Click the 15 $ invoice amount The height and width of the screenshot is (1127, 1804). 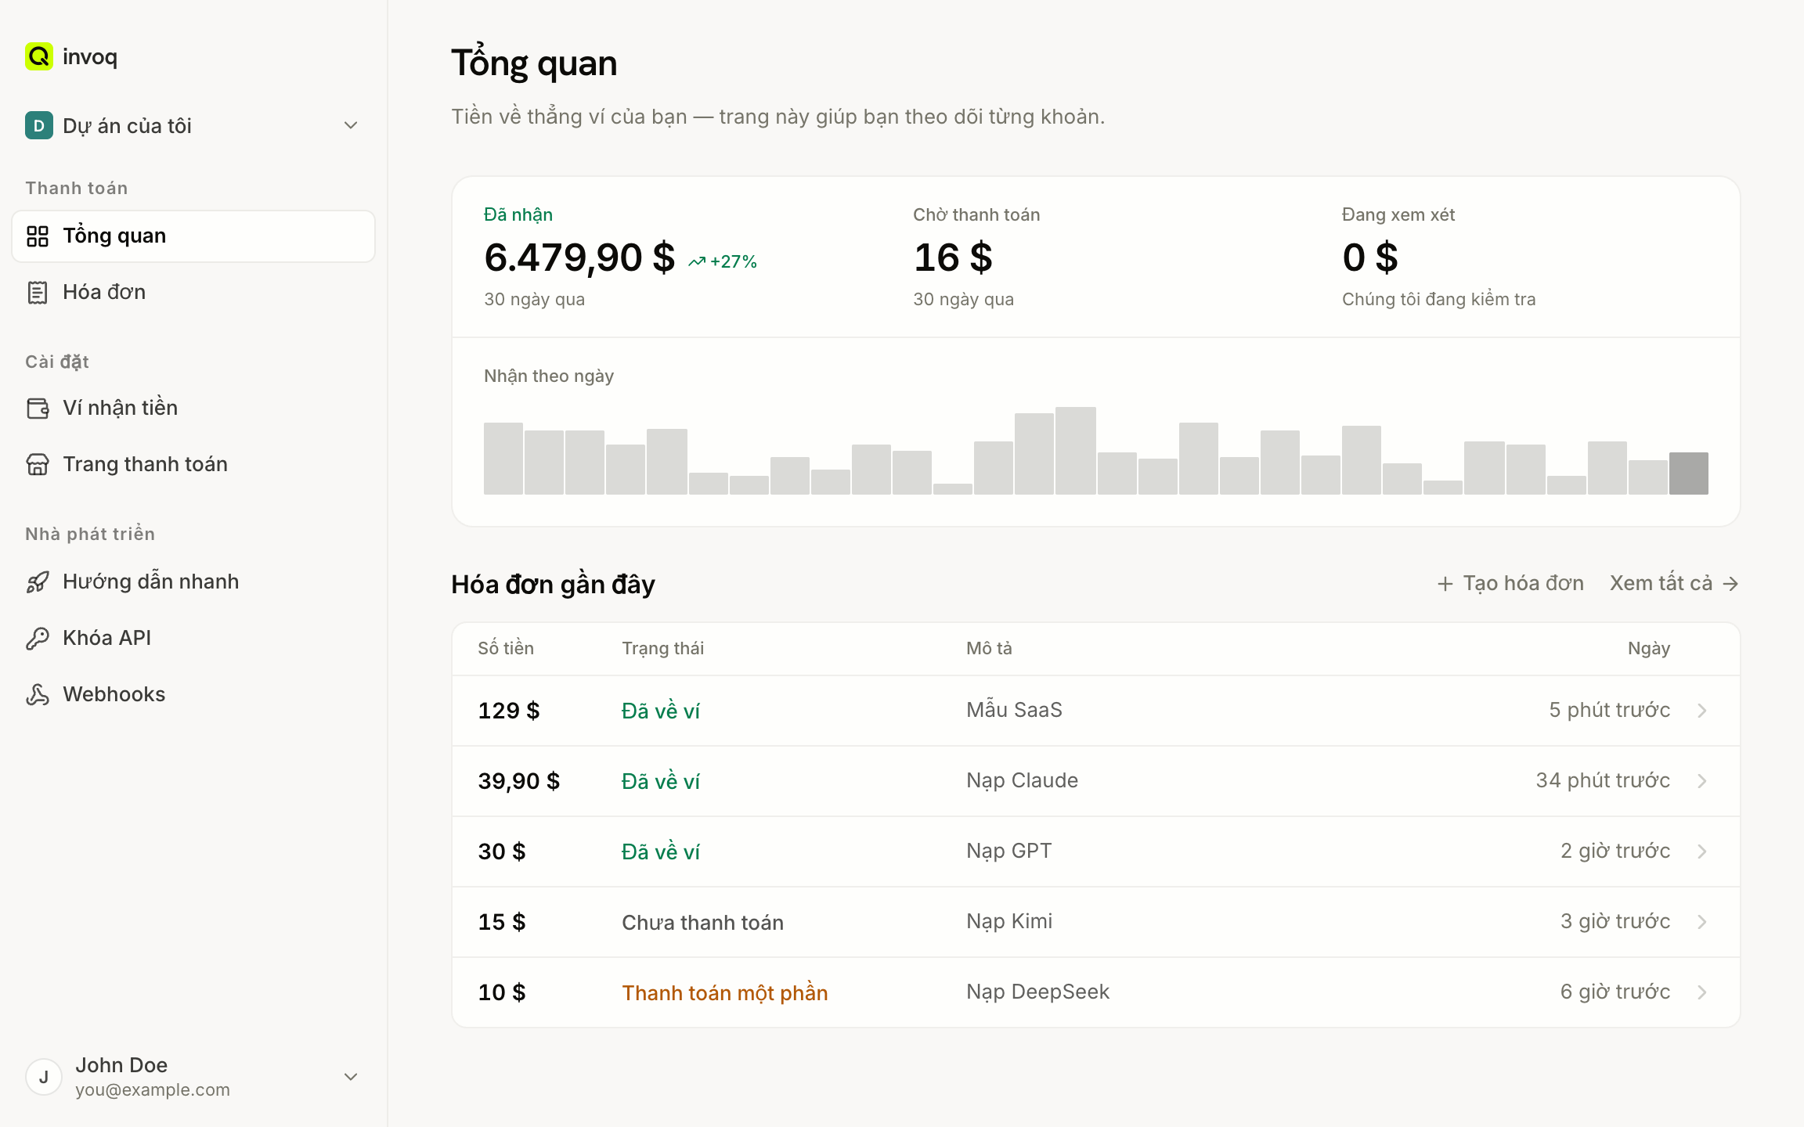click(x=502, y=922)
